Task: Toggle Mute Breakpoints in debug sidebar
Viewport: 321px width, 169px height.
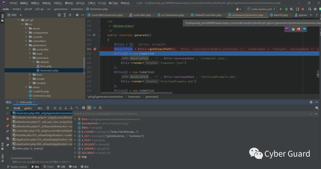Action: pyautogui.click(x=8, y=131)
